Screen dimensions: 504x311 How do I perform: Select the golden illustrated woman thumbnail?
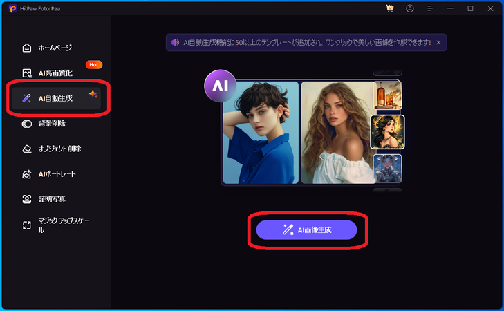click(387, 132)
